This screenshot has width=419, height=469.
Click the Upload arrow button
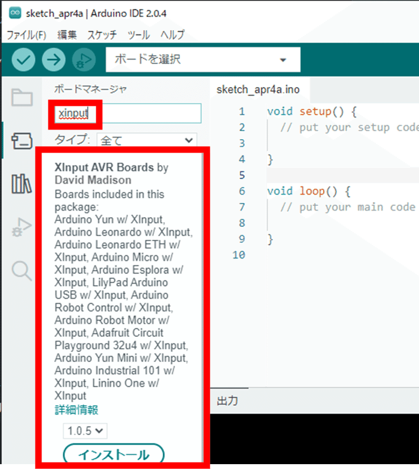pos(54,60)
